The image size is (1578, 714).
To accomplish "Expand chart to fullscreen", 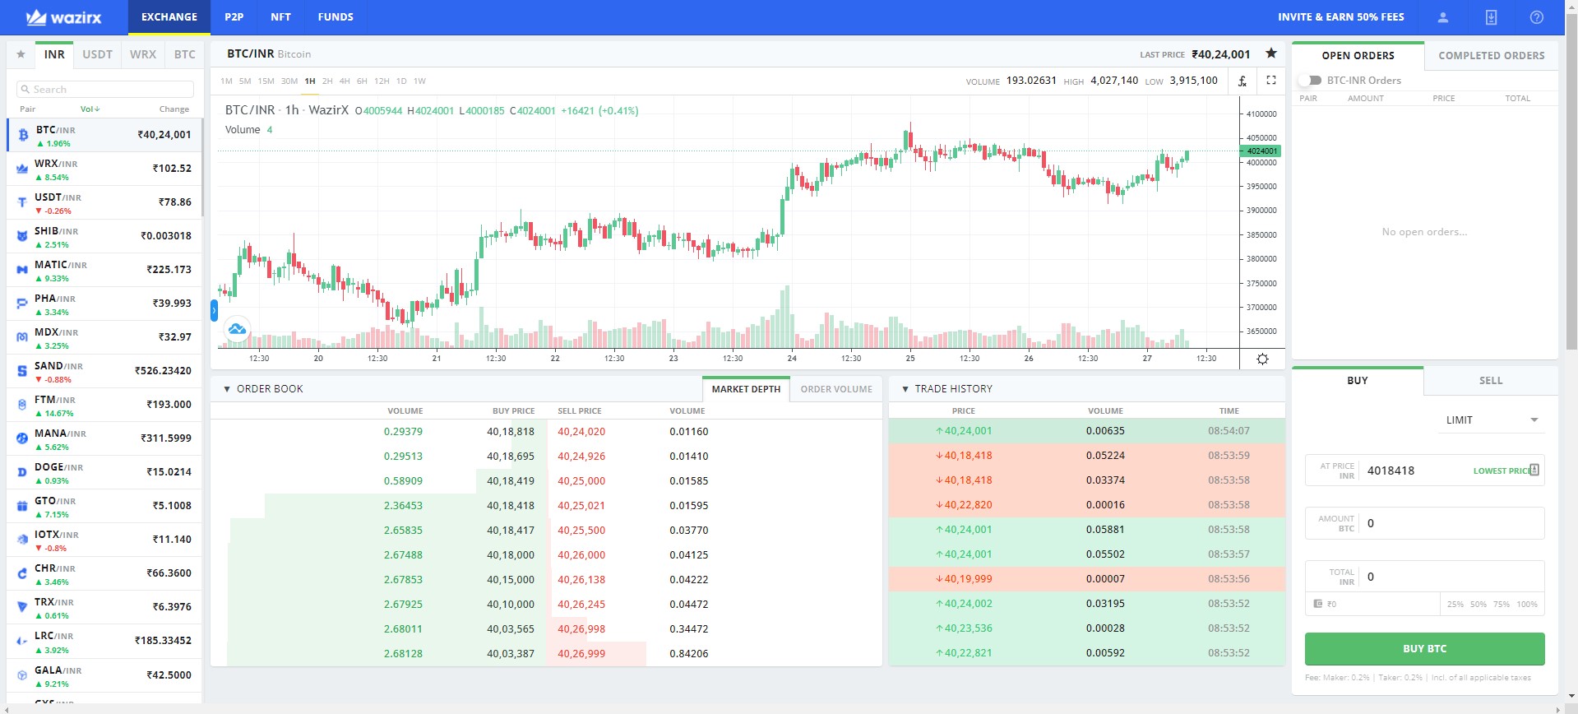I will tap(1271, 81).
